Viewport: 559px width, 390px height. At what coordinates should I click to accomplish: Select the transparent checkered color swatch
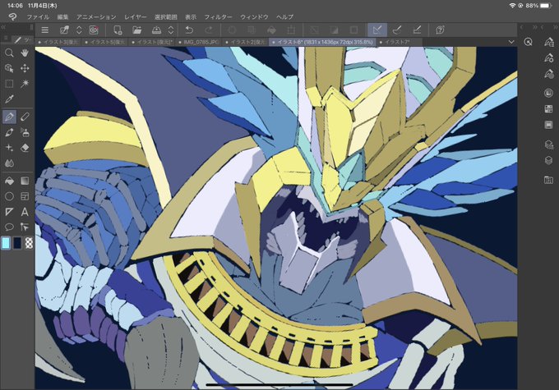point(29,243)
